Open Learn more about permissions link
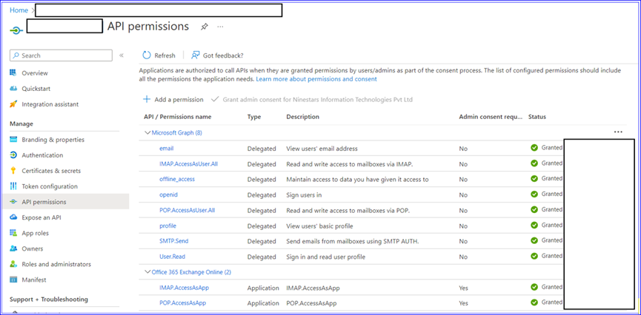Viewport: 641px width, 315px height. tap(316, 79)
